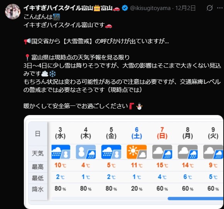Screen dimensions: 224x209
Task: Select the 6 (土) date column header
Action: 137,133
